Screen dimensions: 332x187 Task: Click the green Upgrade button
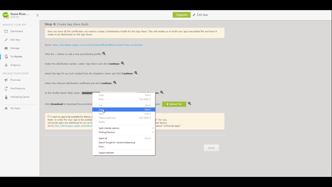click(182, 15)
